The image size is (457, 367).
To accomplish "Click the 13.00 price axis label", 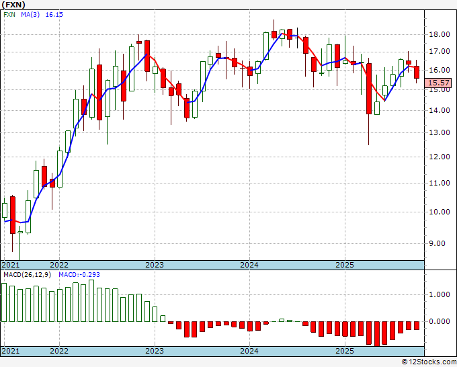I will tap(440, 132).
